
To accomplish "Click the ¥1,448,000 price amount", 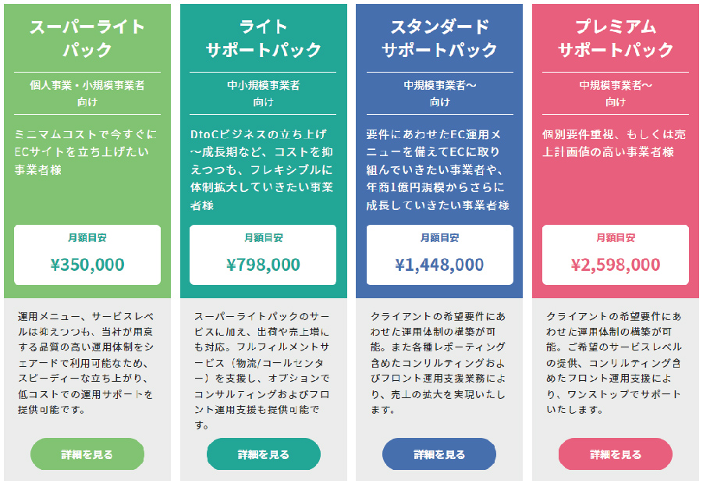I will click(x=439, y=265).
